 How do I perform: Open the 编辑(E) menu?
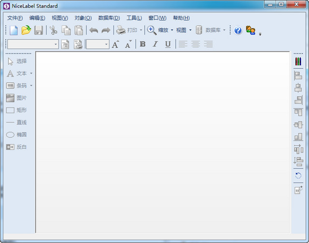pyautogui.click(x=37, y=18)
